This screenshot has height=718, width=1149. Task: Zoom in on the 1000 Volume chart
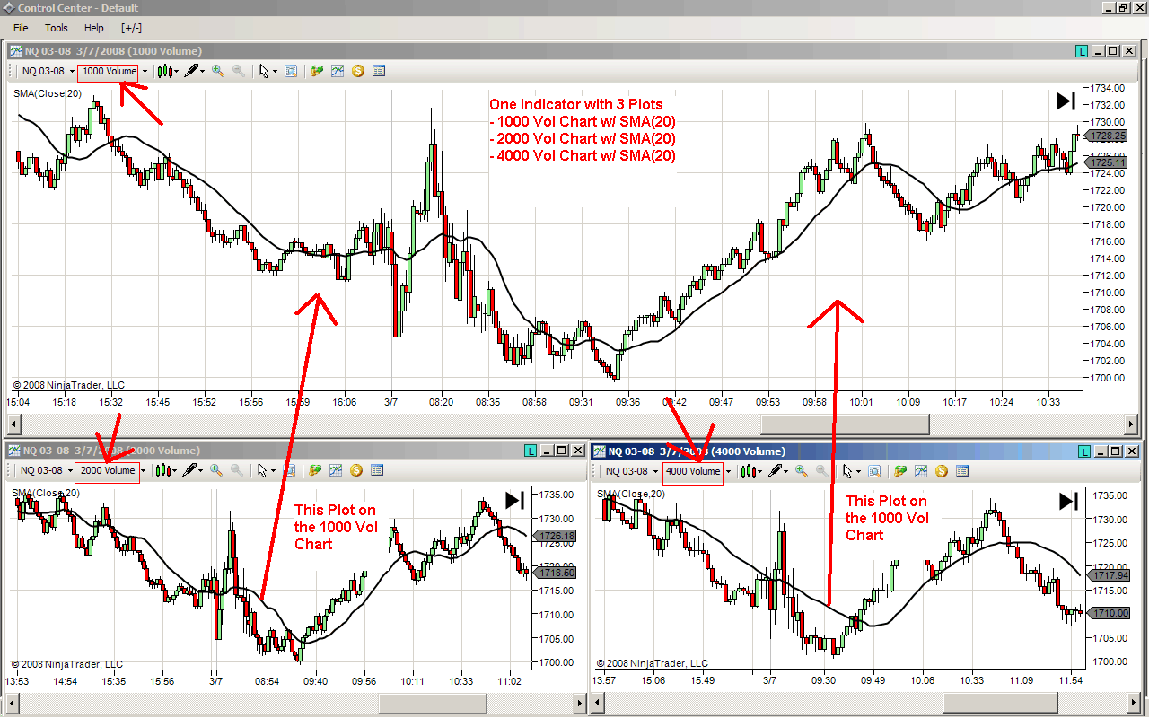pos(217,71)
